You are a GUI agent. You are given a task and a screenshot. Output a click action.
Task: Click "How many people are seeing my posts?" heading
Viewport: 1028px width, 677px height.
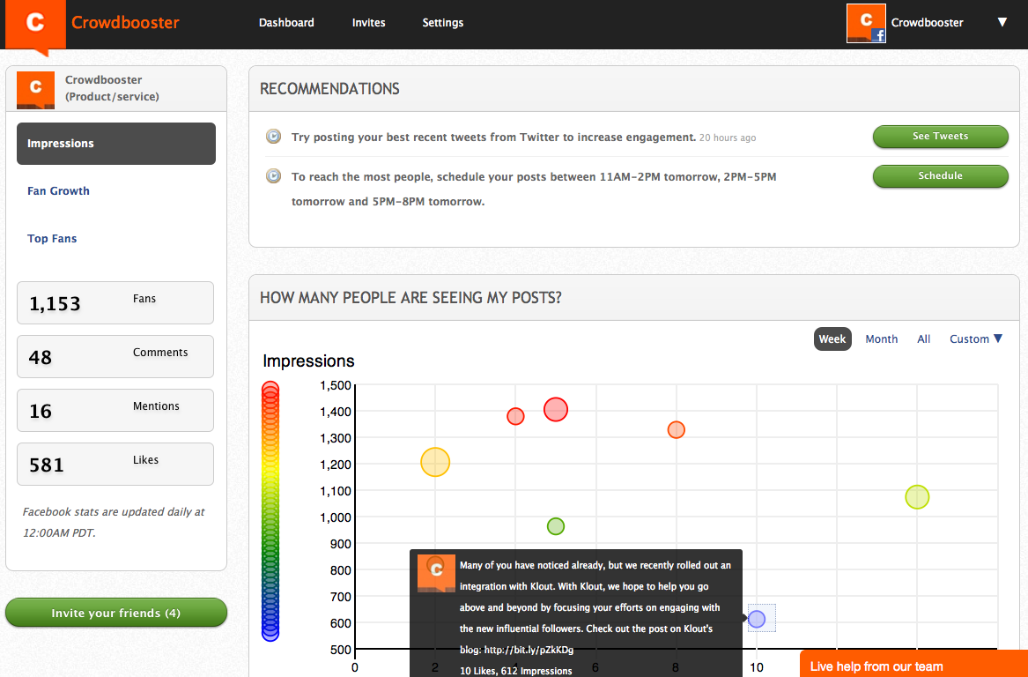click(x=411, y=298)
